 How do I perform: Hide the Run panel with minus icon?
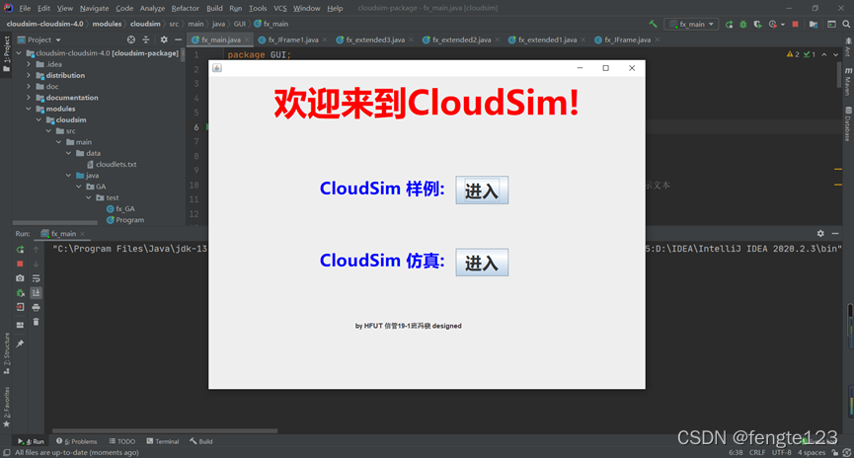tap(835, 234)
